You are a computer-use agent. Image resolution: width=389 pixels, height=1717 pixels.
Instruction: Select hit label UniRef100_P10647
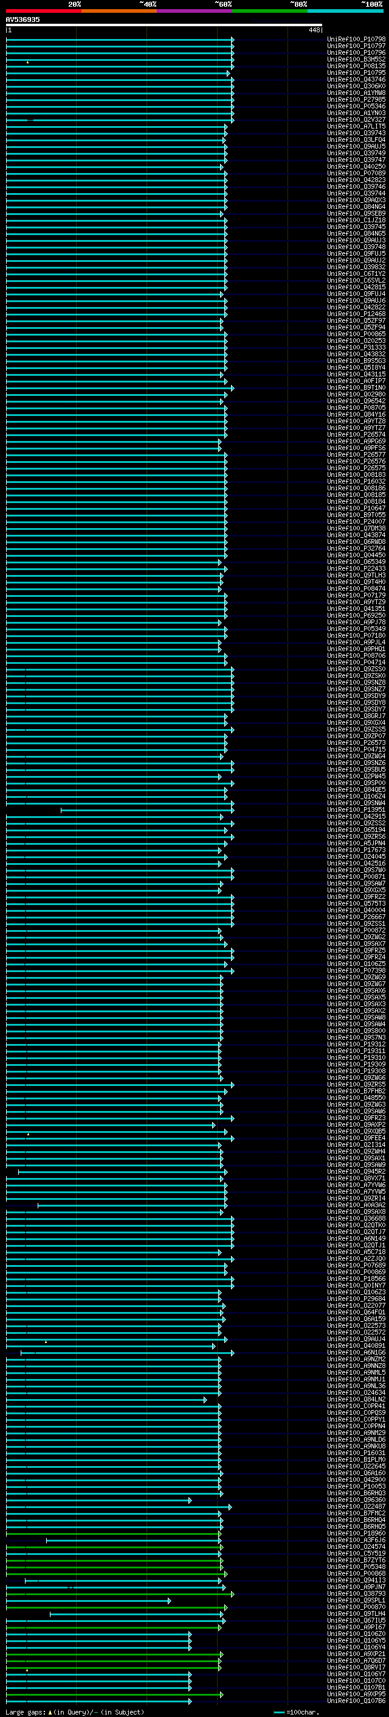pos(356,509)
